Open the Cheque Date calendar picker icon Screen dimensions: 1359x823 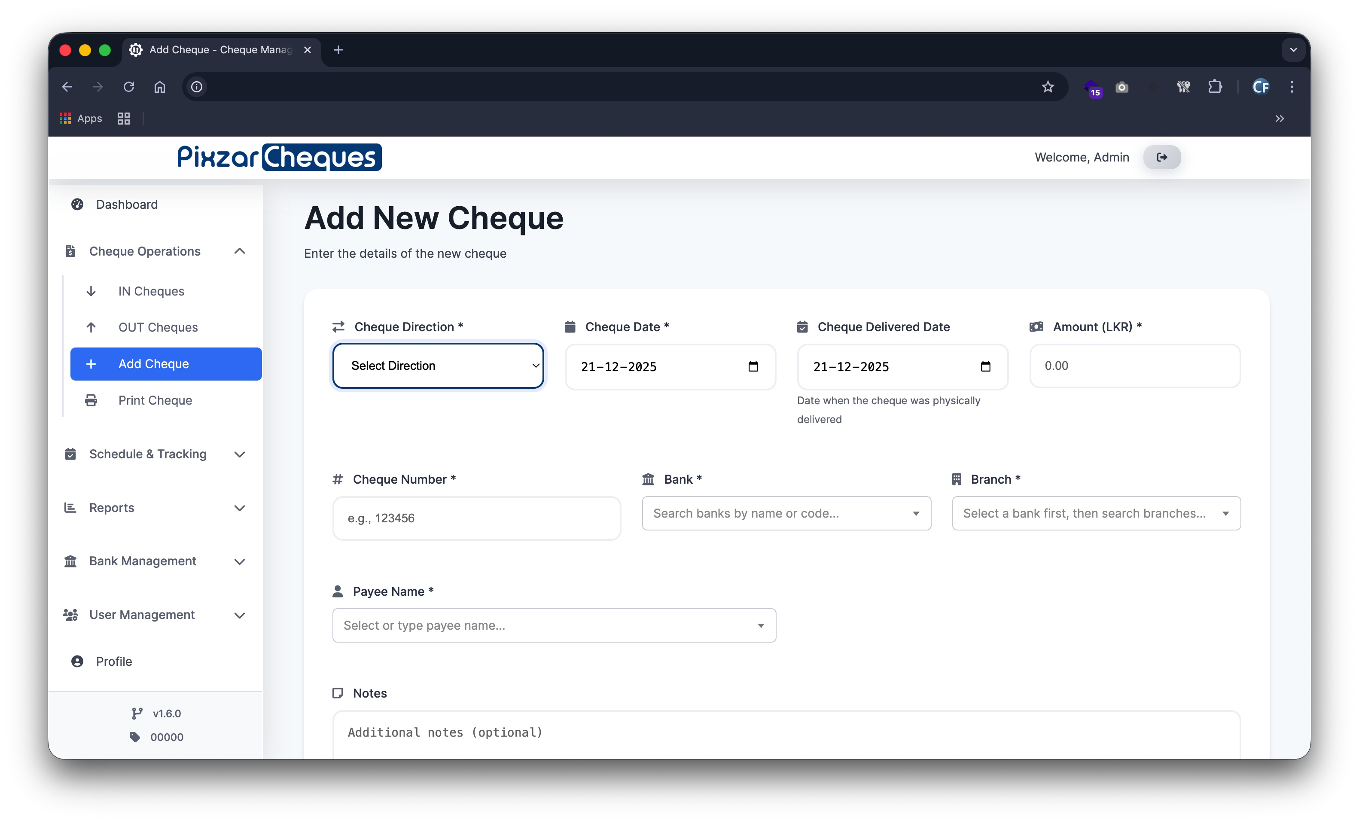[x=753, y=367]
